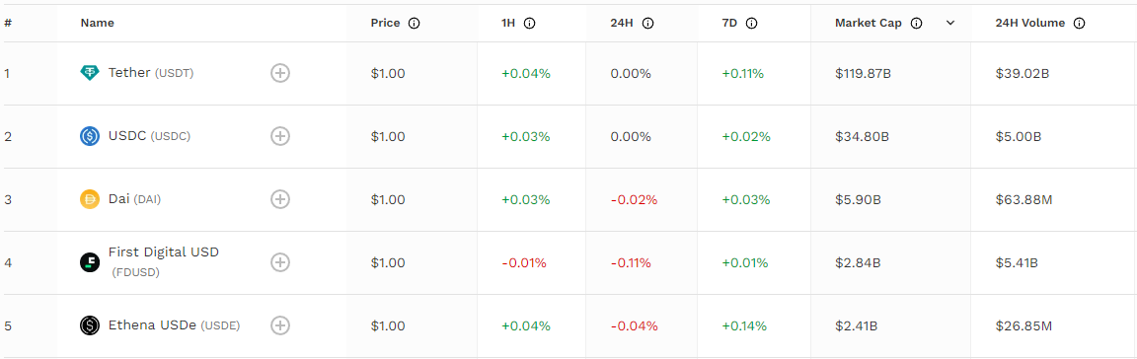Open the Market Cap info tooltip icon
Image resolution: width=1137 pixels, height=359 pixels.
tap(916, 24)
